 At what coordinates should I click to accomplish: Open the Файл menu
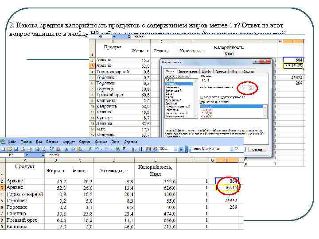pyautogui.click(x=12, y=142)
